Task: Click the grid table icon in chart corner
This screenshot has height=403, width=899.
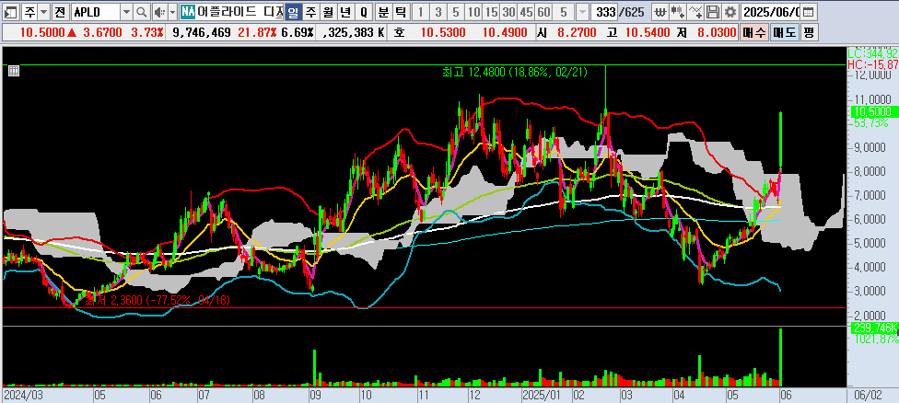Action: click(x=15, y=71)
